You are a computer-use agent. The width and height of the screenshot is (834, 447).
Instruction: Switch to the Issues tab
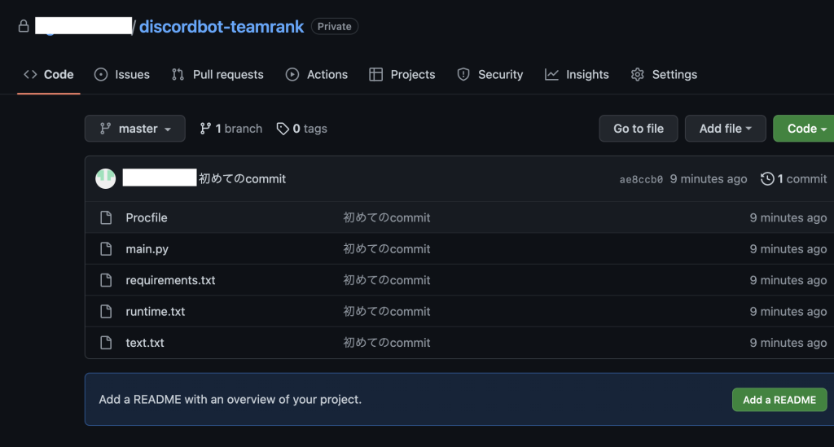click(122, 74)
